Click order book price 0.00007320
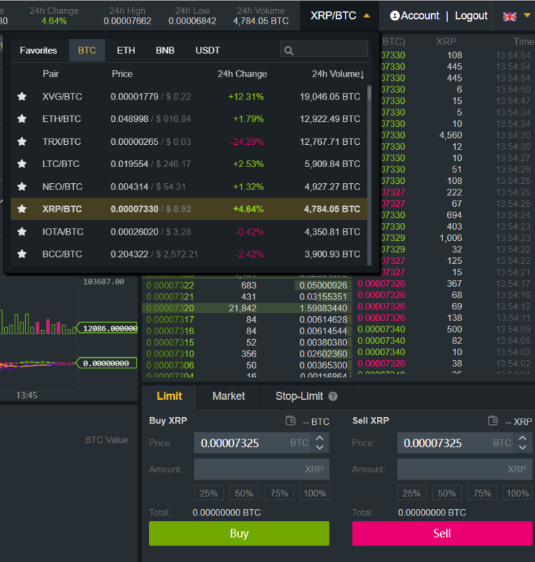535x562 pixels. pos(170,309)
